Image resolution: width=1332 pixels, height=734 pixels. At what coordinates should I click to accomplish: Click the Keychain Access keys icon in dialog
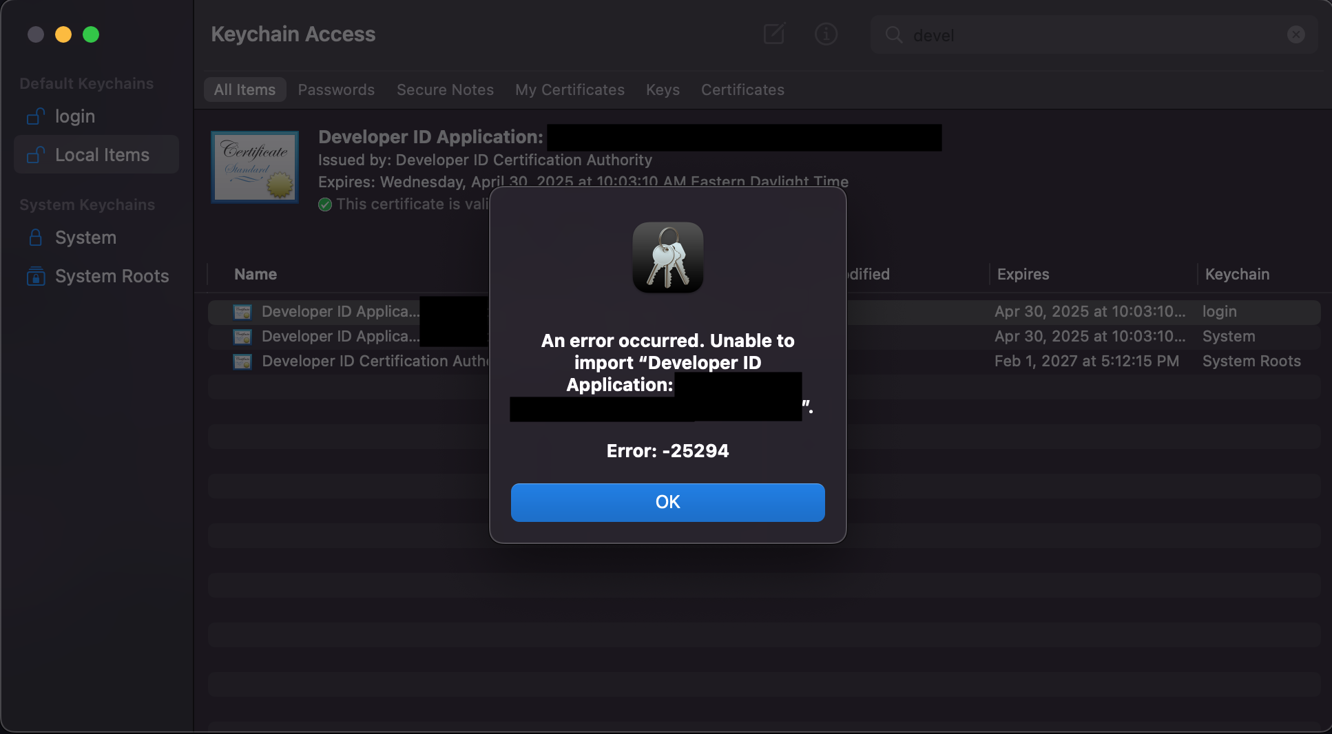[x=668, y=258]
